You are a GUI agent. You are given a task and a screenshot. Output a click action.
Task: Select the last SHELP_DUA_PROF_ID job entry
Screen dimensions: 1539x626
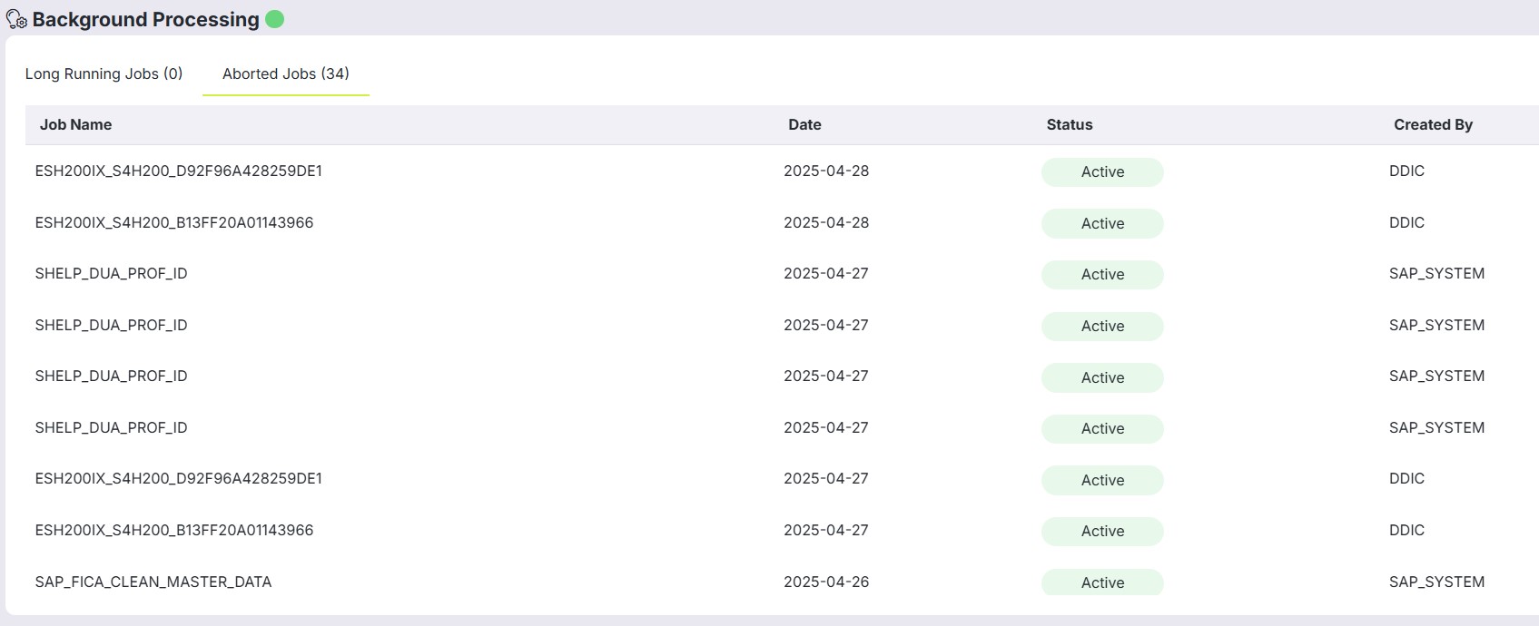click(111, 428)
